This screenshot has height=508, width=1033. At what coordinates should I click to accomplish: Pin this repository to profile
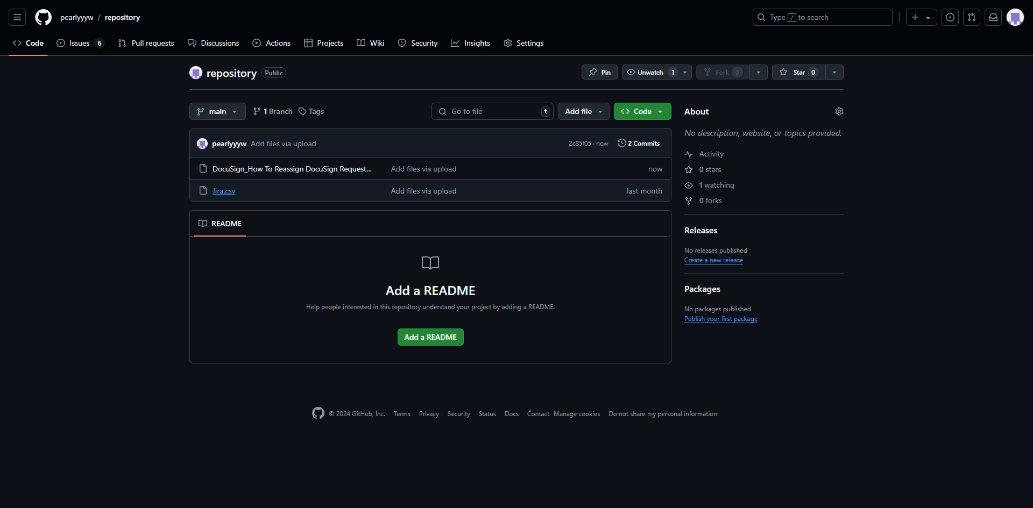coord(599,72)
